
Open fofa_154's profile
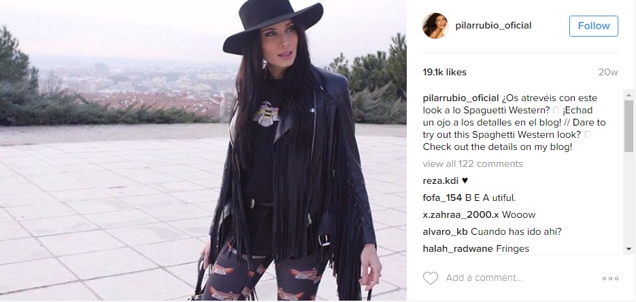tap(442, 198)
